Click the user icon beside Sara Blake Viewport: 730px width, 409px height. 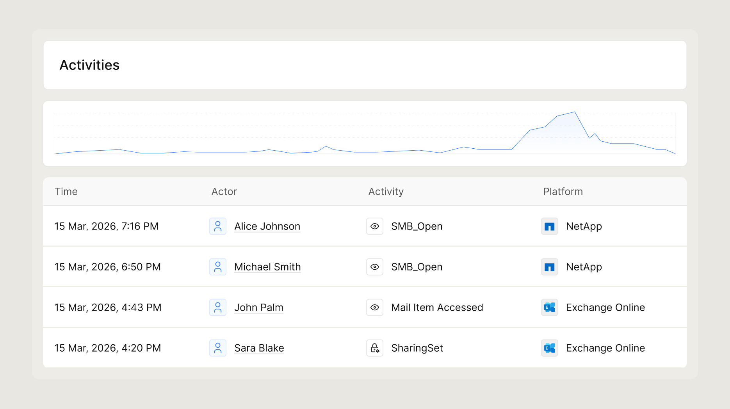218,348
